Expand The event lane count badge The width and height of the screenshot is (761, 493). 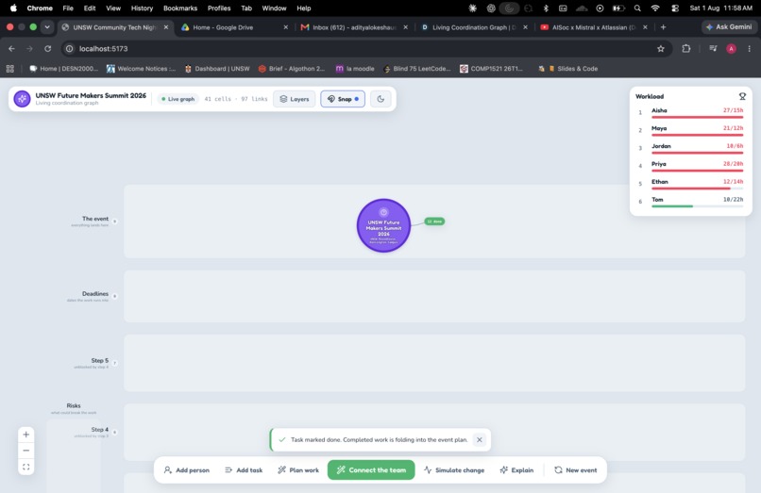click(115, 222)
